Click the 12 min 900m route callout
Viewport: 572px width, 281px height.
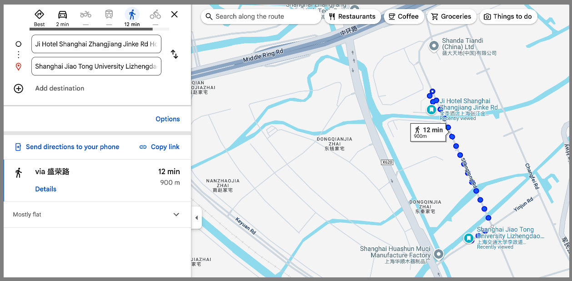coord(428,132)
